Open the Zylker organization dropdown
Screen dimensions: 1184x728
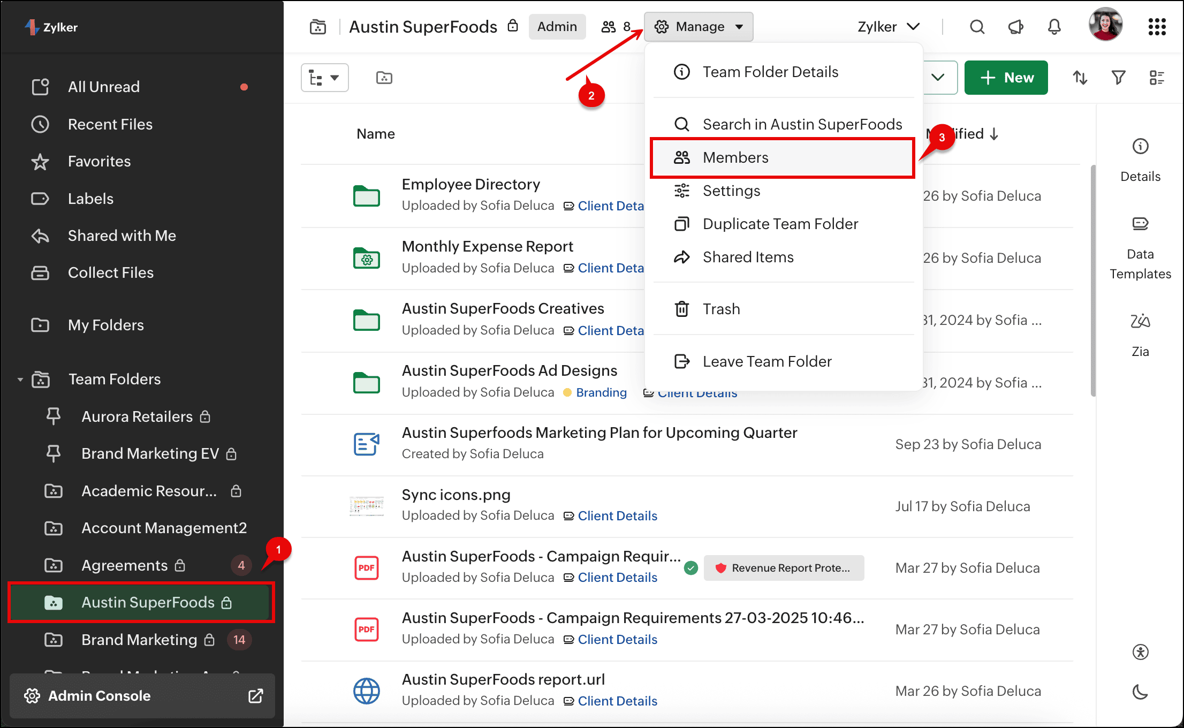click(x=888, y=27)
